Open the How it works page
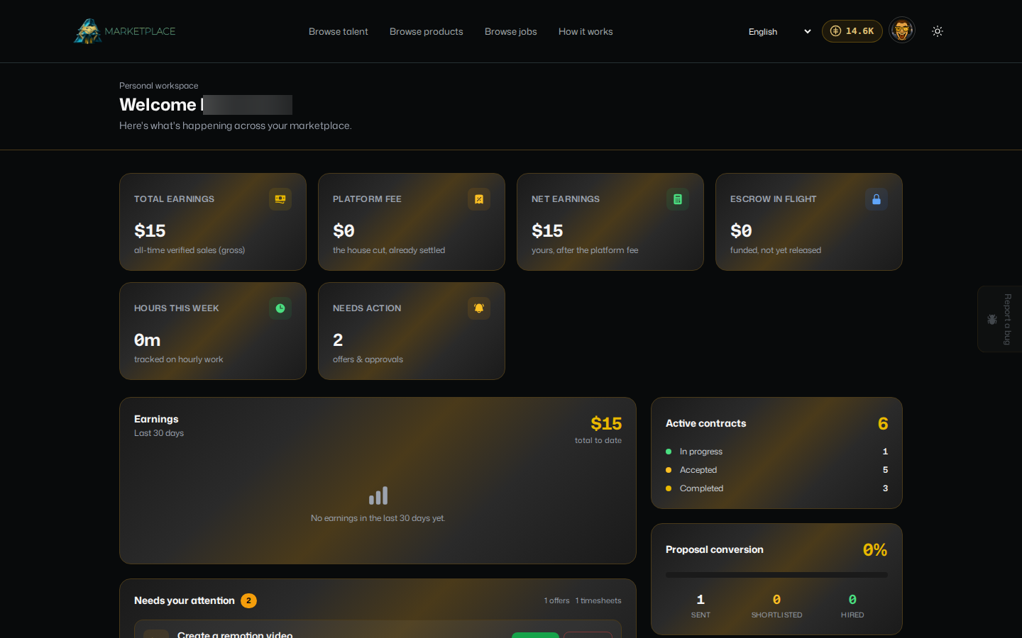 [586, 32]
